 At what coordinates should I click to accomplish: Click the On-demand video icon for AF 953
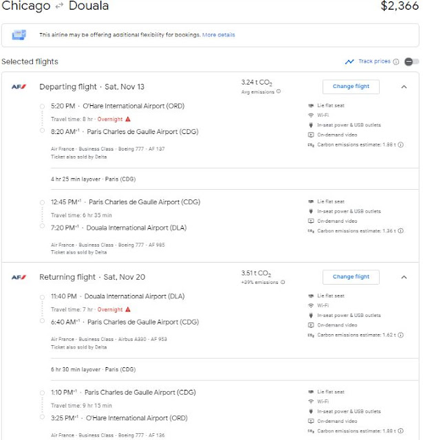(311, 325)
